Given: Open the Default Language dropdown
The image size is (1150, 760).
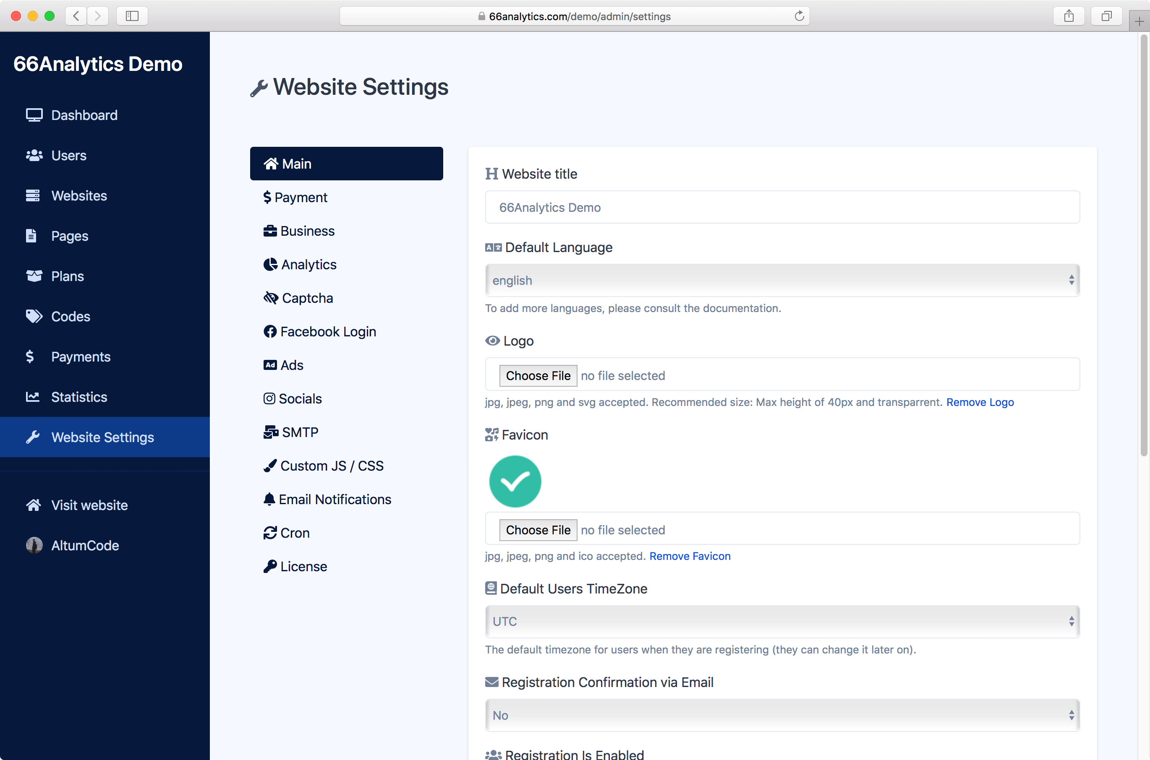Looking at the screenshot, I should tap(782, 280).
